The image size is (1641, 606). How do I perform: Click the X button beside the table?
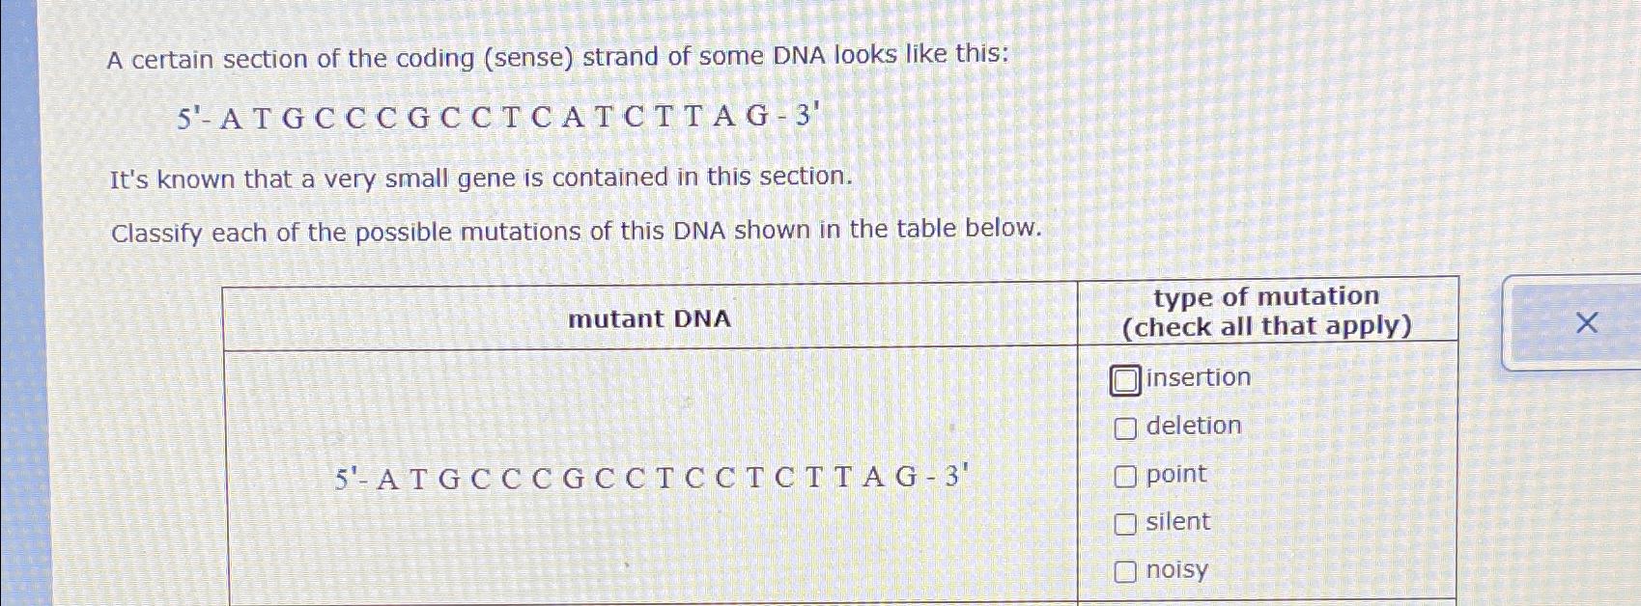coord(1585,321)
